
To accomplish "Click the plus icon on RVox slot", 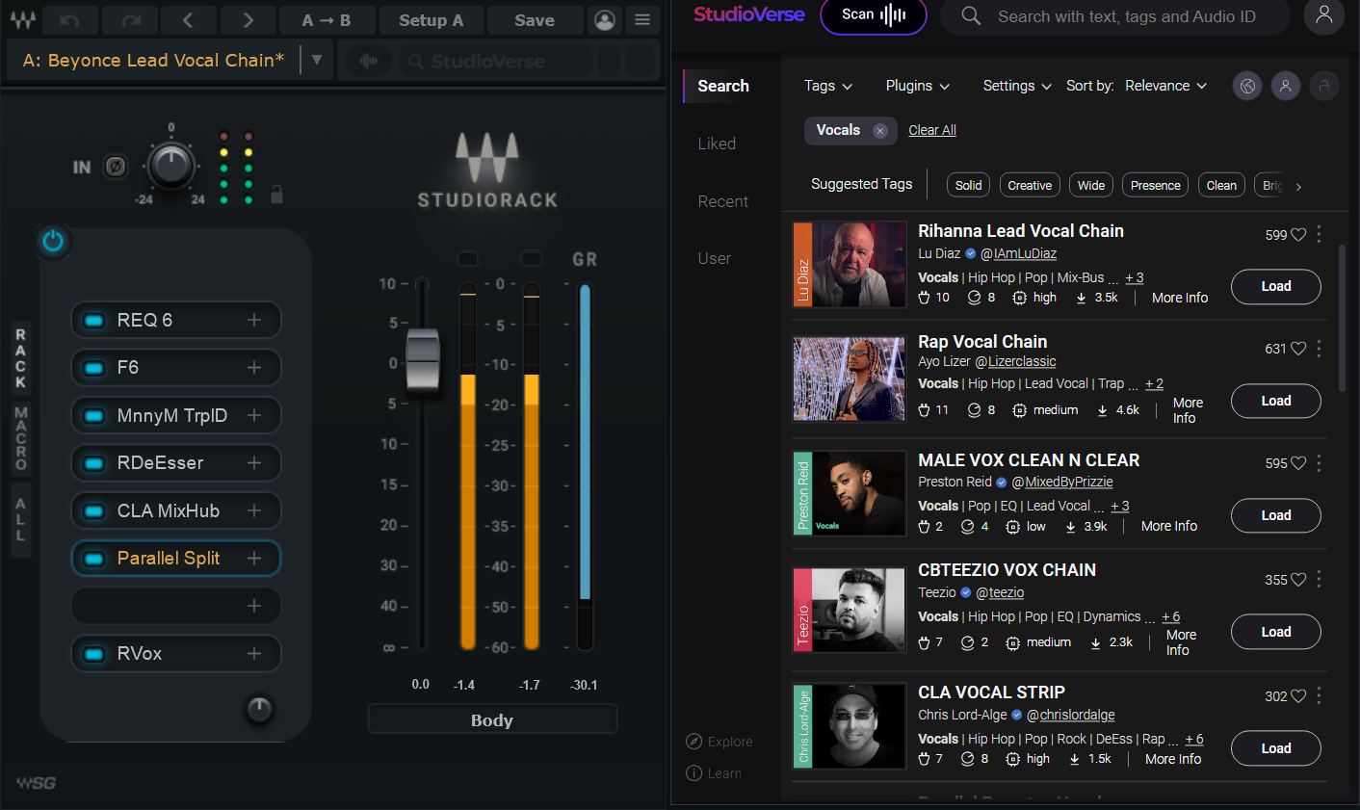I will (254, 653).
